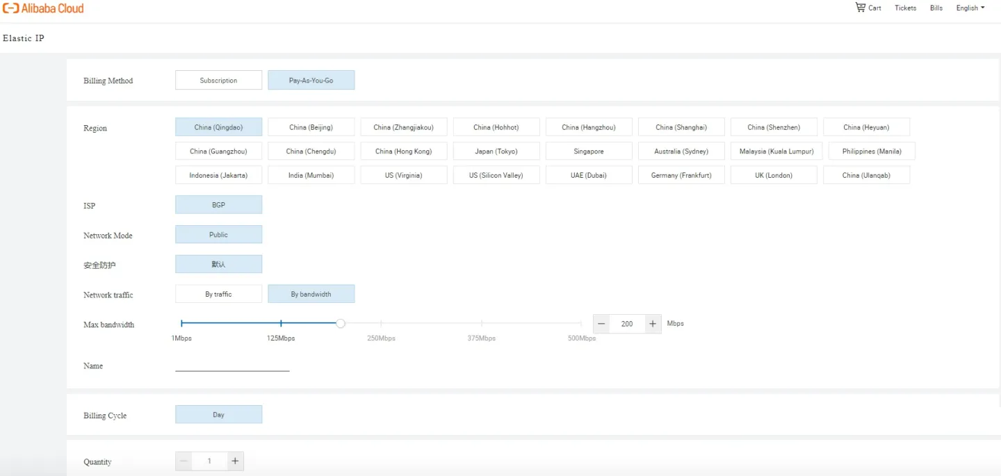Select Subscription billing method

click(218, 80)
